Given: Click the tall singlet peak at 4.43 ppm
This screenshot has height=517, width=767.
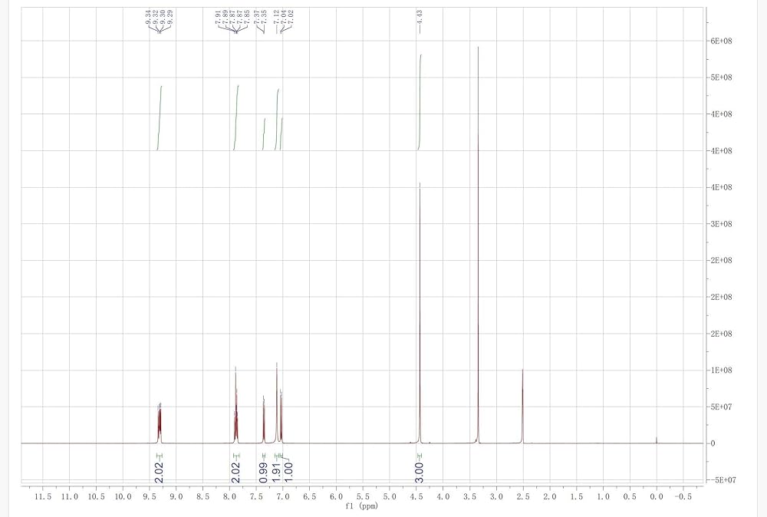Looking at the screenshot, I should pos(420,307).
